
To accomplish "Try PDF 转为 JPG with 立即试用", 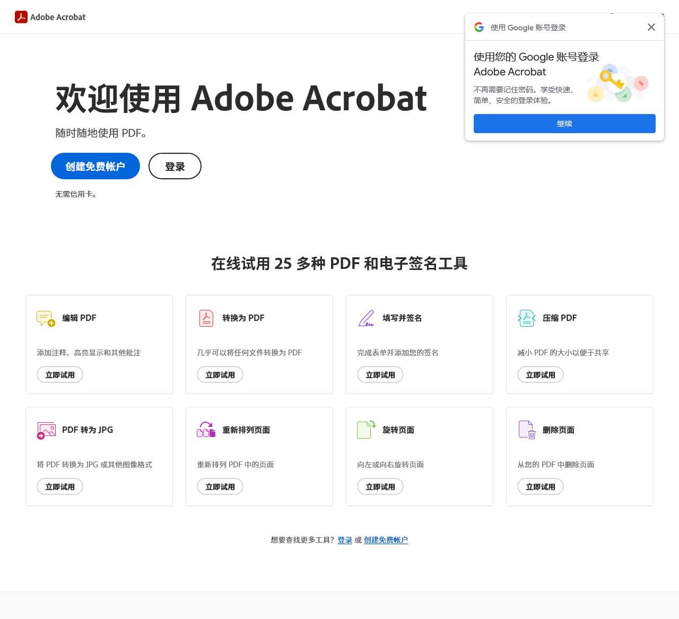I will coord(60,486).
